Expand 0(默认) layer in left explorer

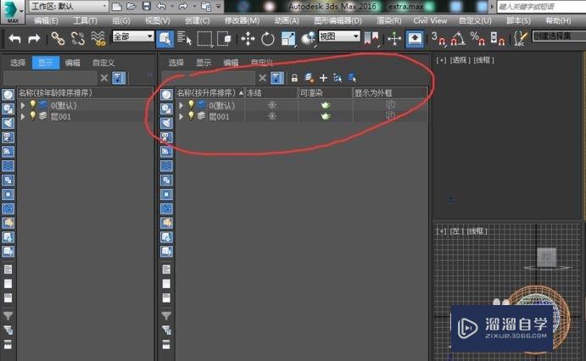[x=23, y=106]
